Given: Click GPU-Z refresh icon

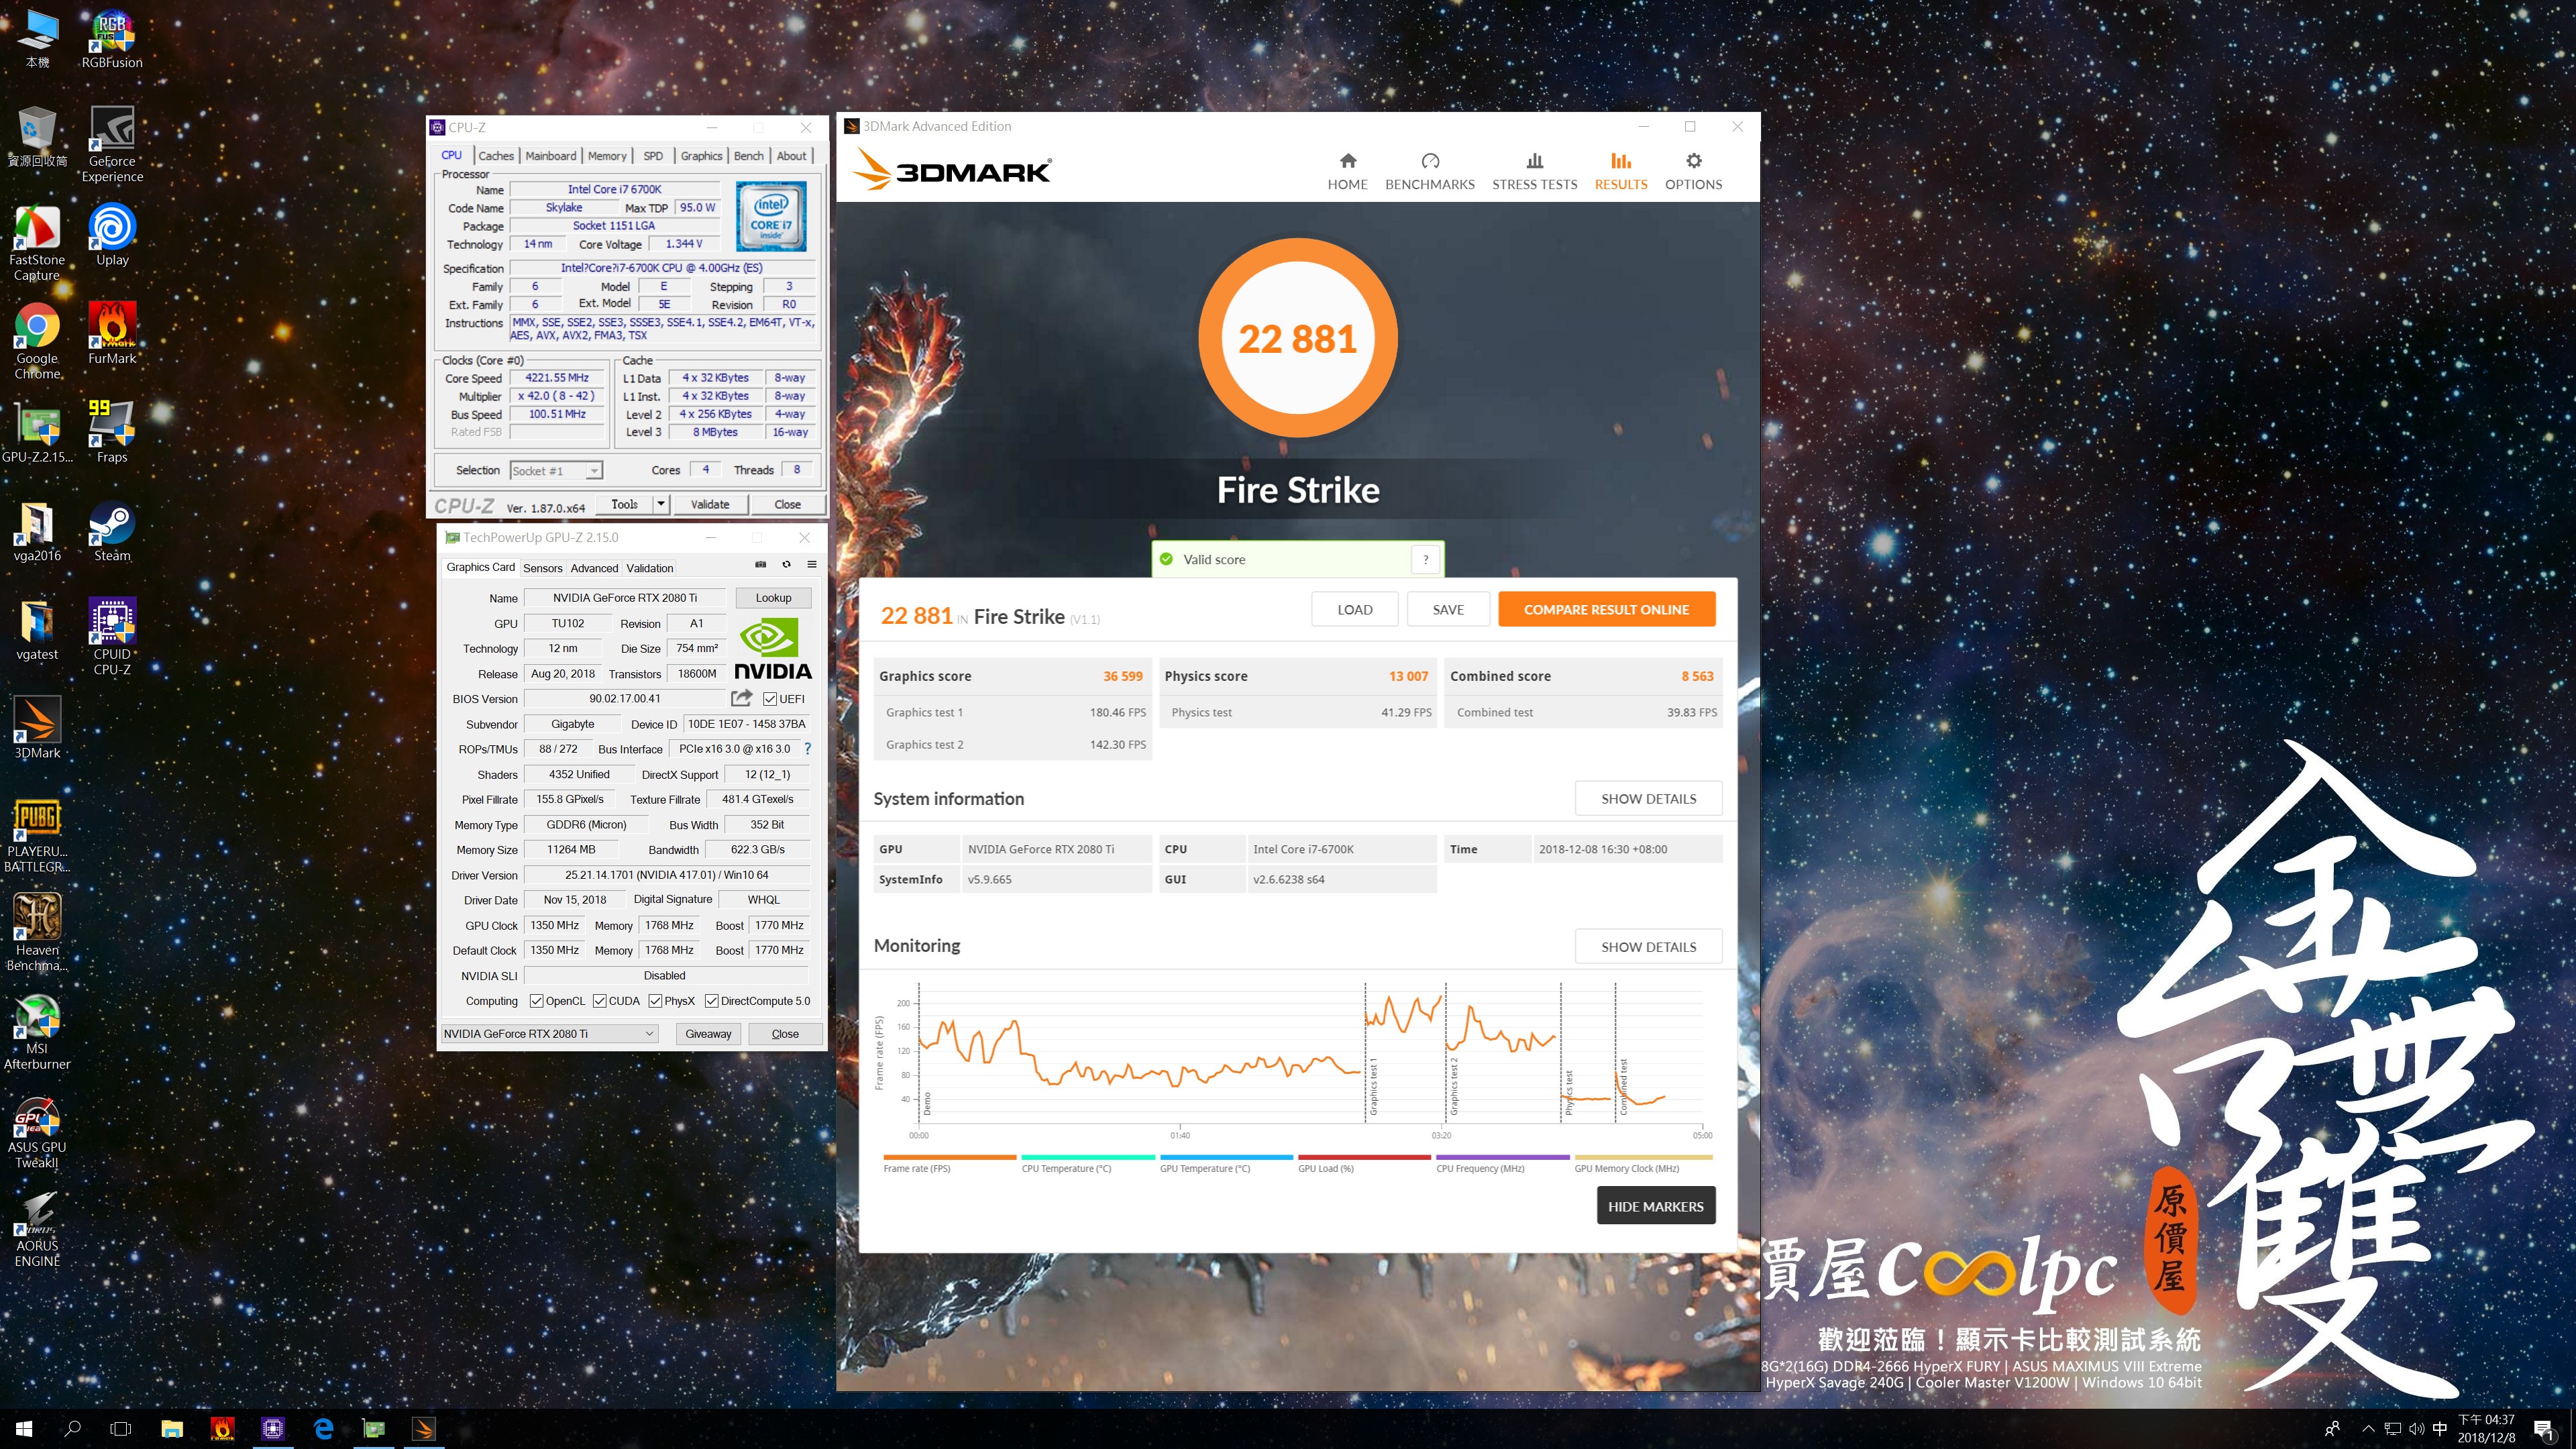Looking at the screenshot, I should click(786, 565).
